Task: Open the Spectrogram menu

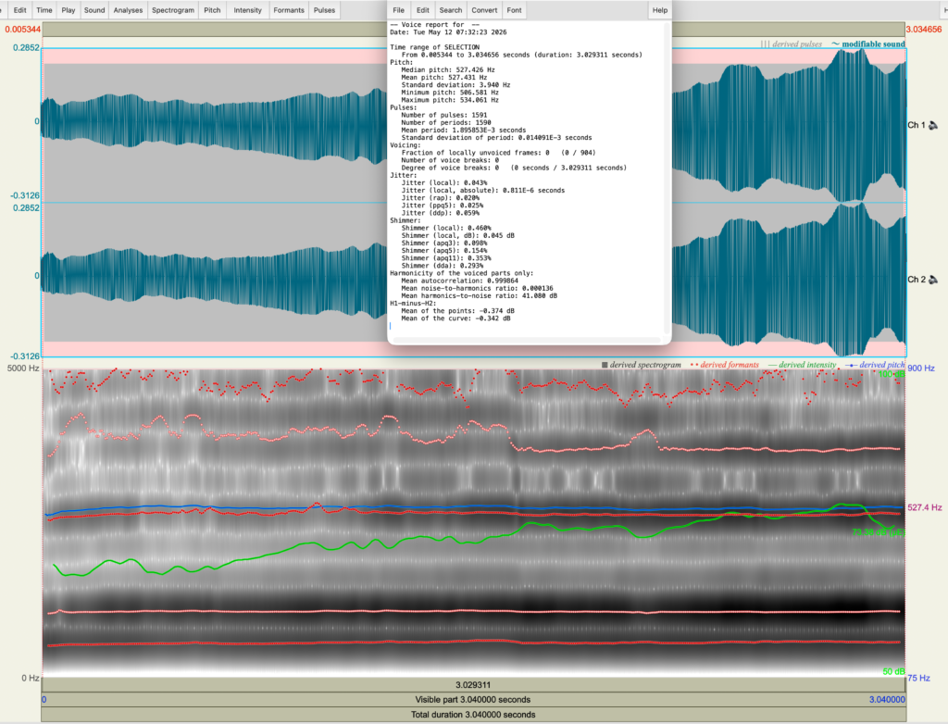Action: (x=173, y=9)
